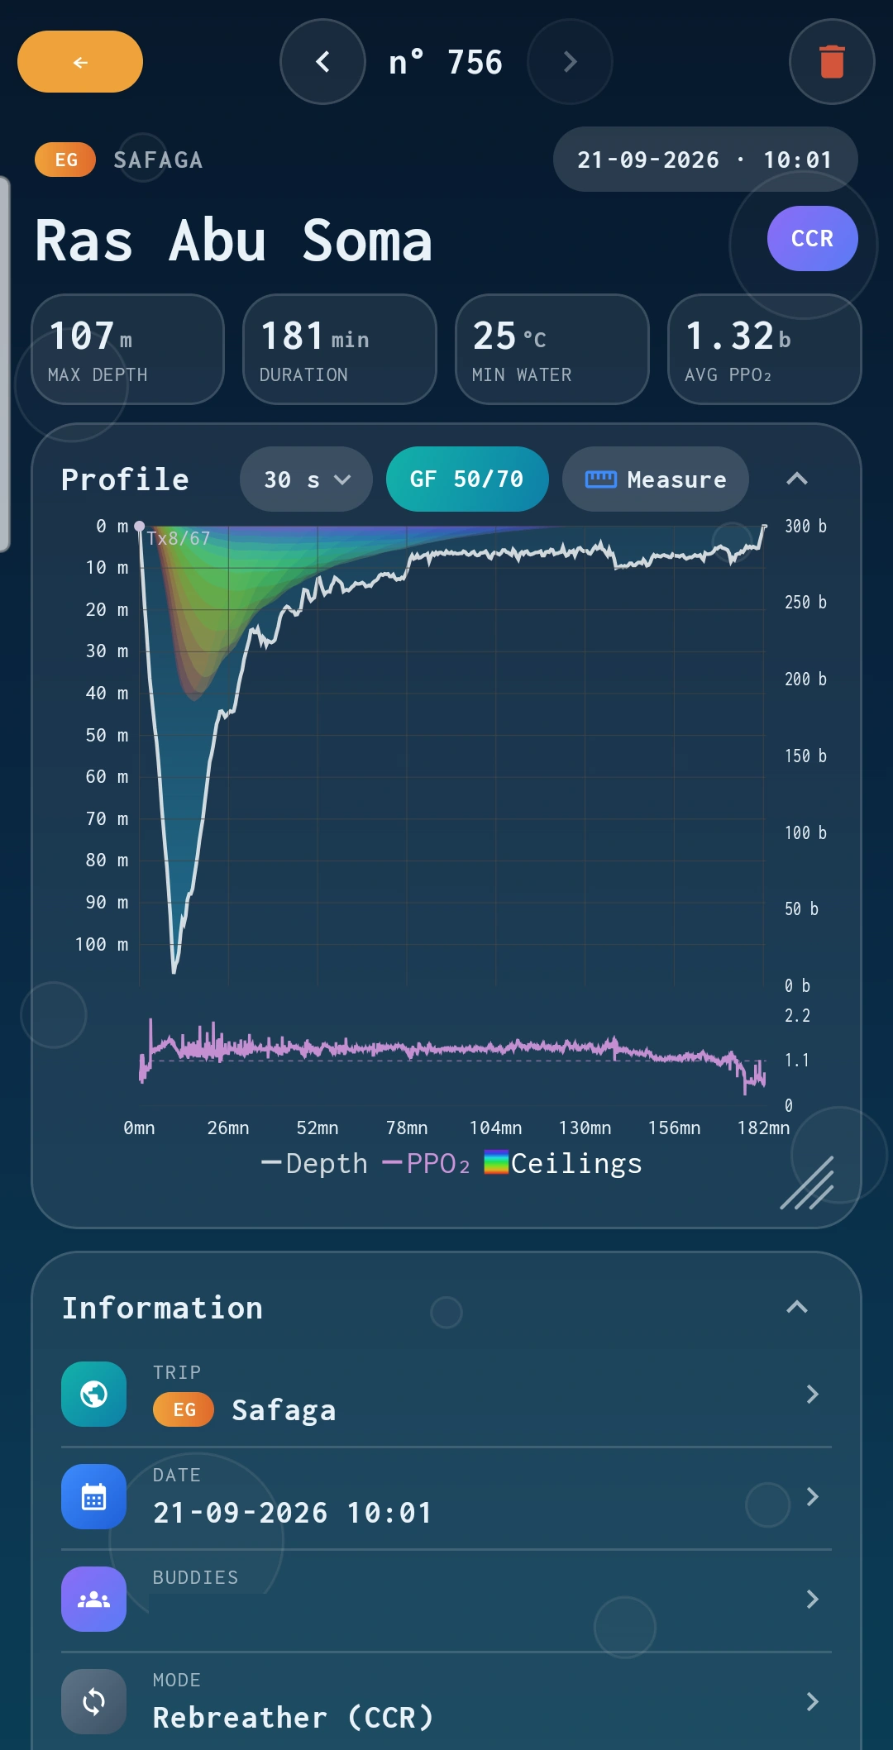Click the Rebreather (CCR) mode value
Viewport: 893px width, 1750px height.
(294, 1718)
